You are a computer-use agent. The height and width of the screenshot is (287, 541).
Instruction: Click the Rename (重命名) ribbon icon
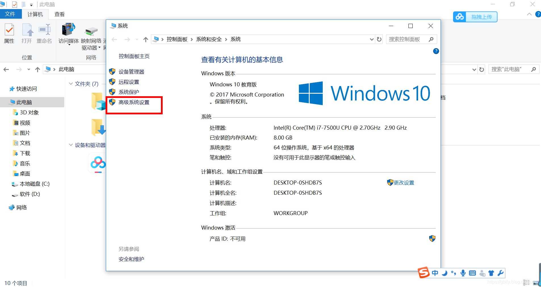[x=44, y=33]
